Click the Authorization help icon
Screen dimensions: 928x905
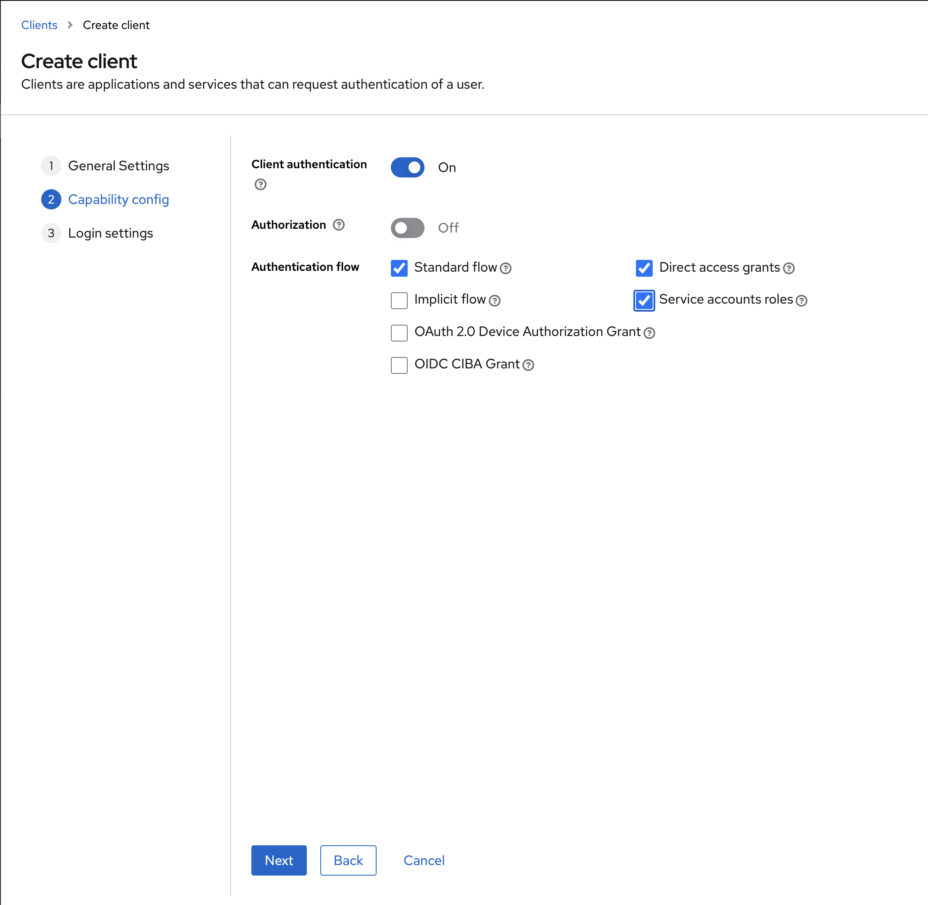339,225
